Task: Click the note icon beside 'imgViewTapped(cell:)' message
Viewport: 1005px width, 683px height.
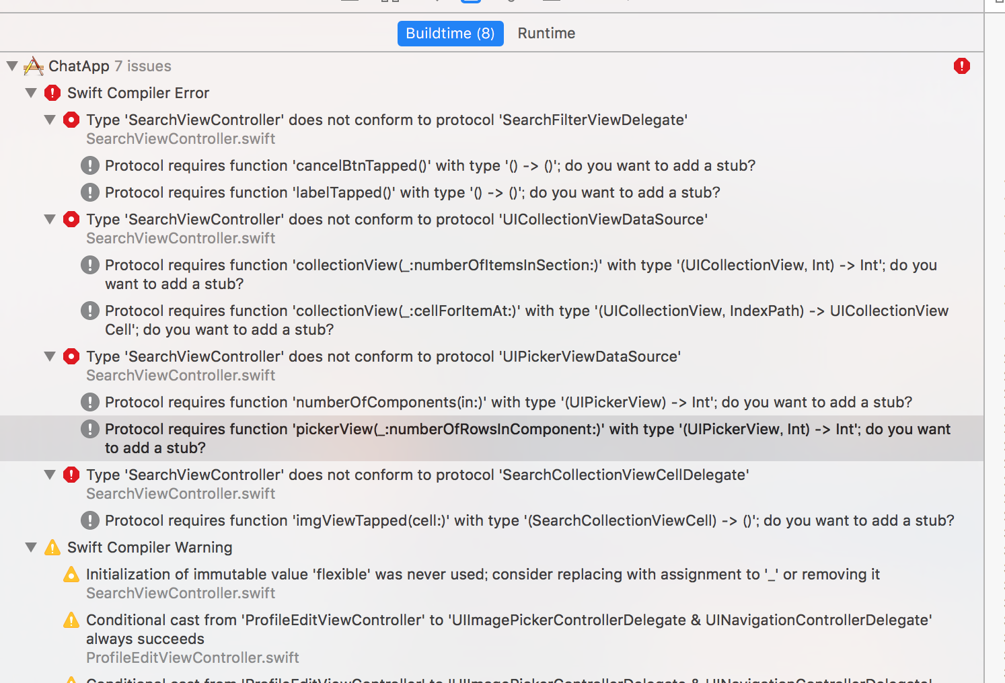Action: [x=90, y=520]
